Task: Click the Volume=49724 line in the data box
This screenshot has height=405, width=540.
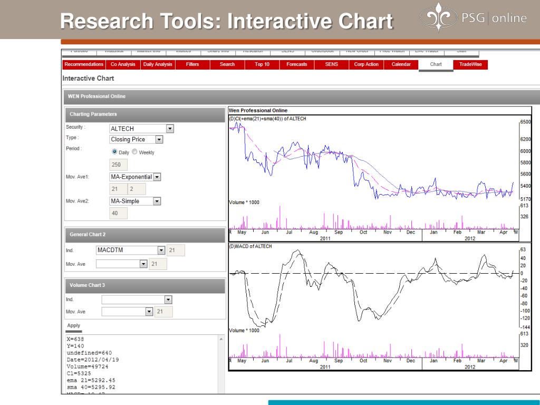Action: coord(88,367)
